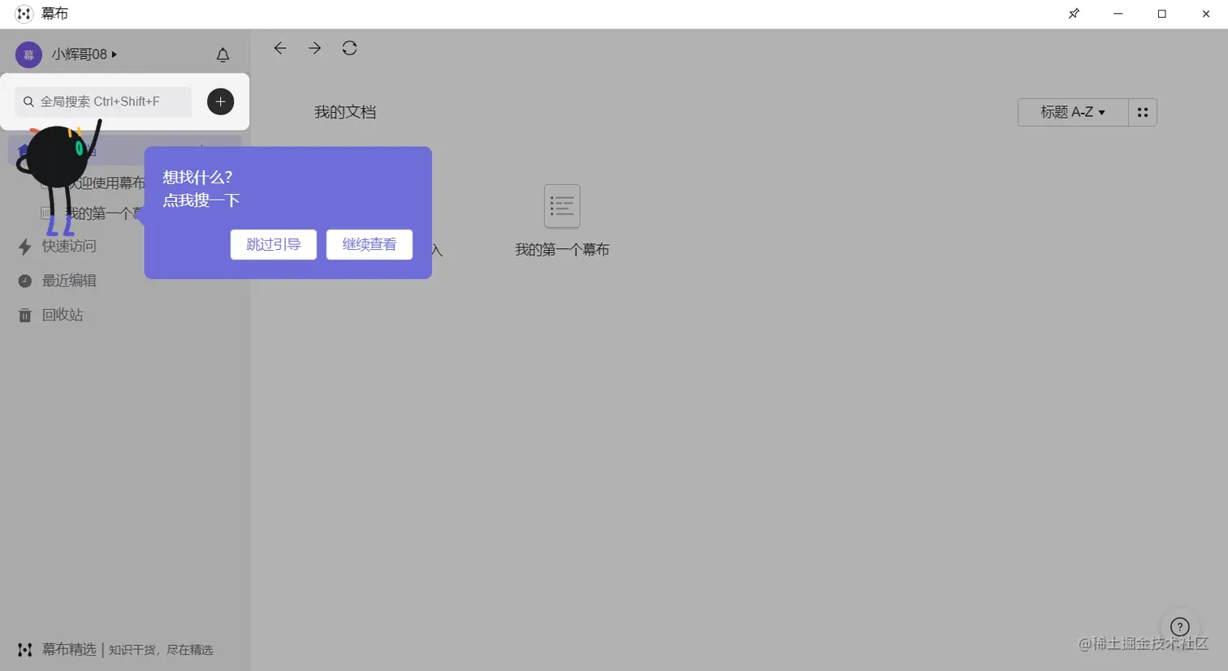Create a new document with the plus button
Image resolution: width=1228 pixels, height=671 pixels.
click(219, 101)
